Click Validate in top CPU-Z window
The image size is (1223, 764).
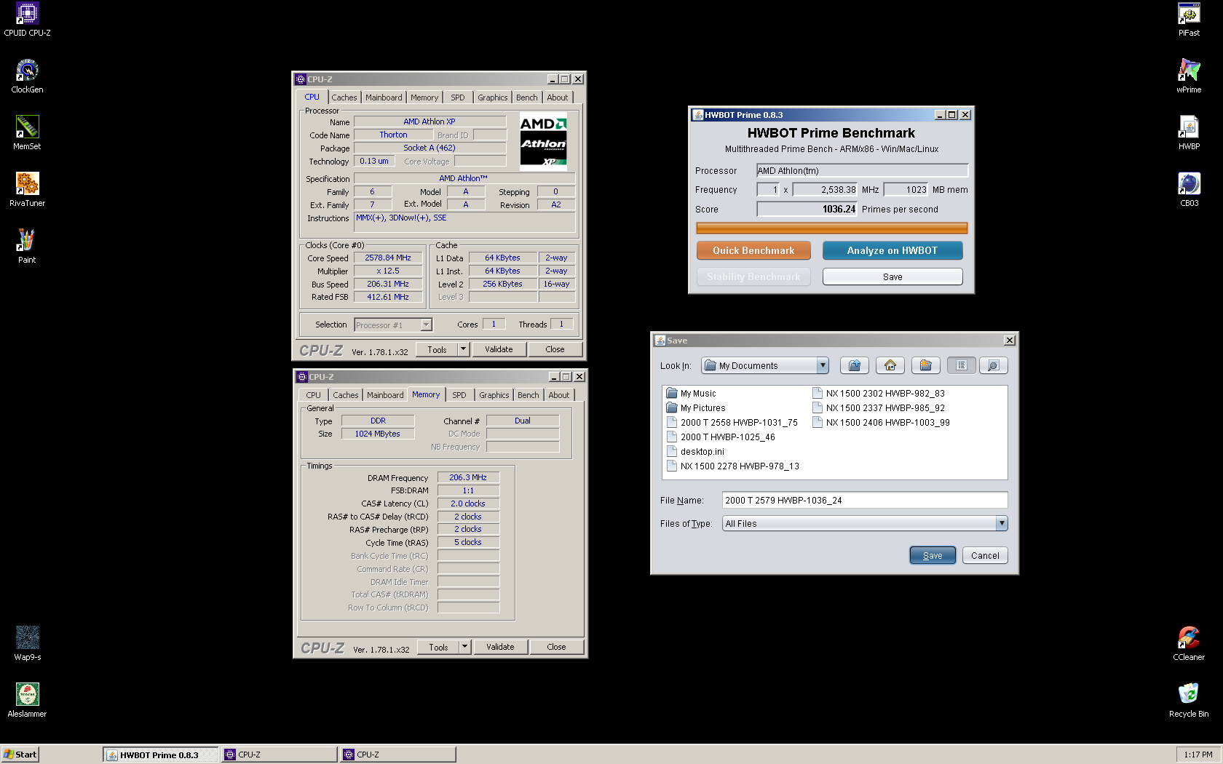499,349
